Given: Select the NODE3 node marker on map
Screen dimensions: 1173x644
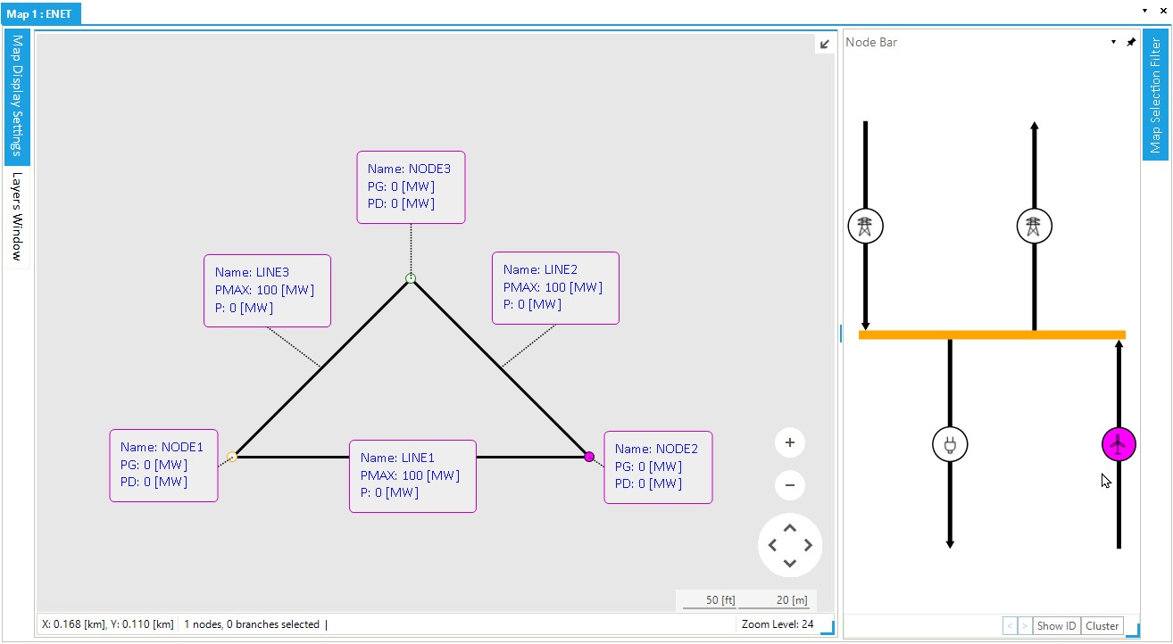Looking at the screenshot, I should (411, 278).
